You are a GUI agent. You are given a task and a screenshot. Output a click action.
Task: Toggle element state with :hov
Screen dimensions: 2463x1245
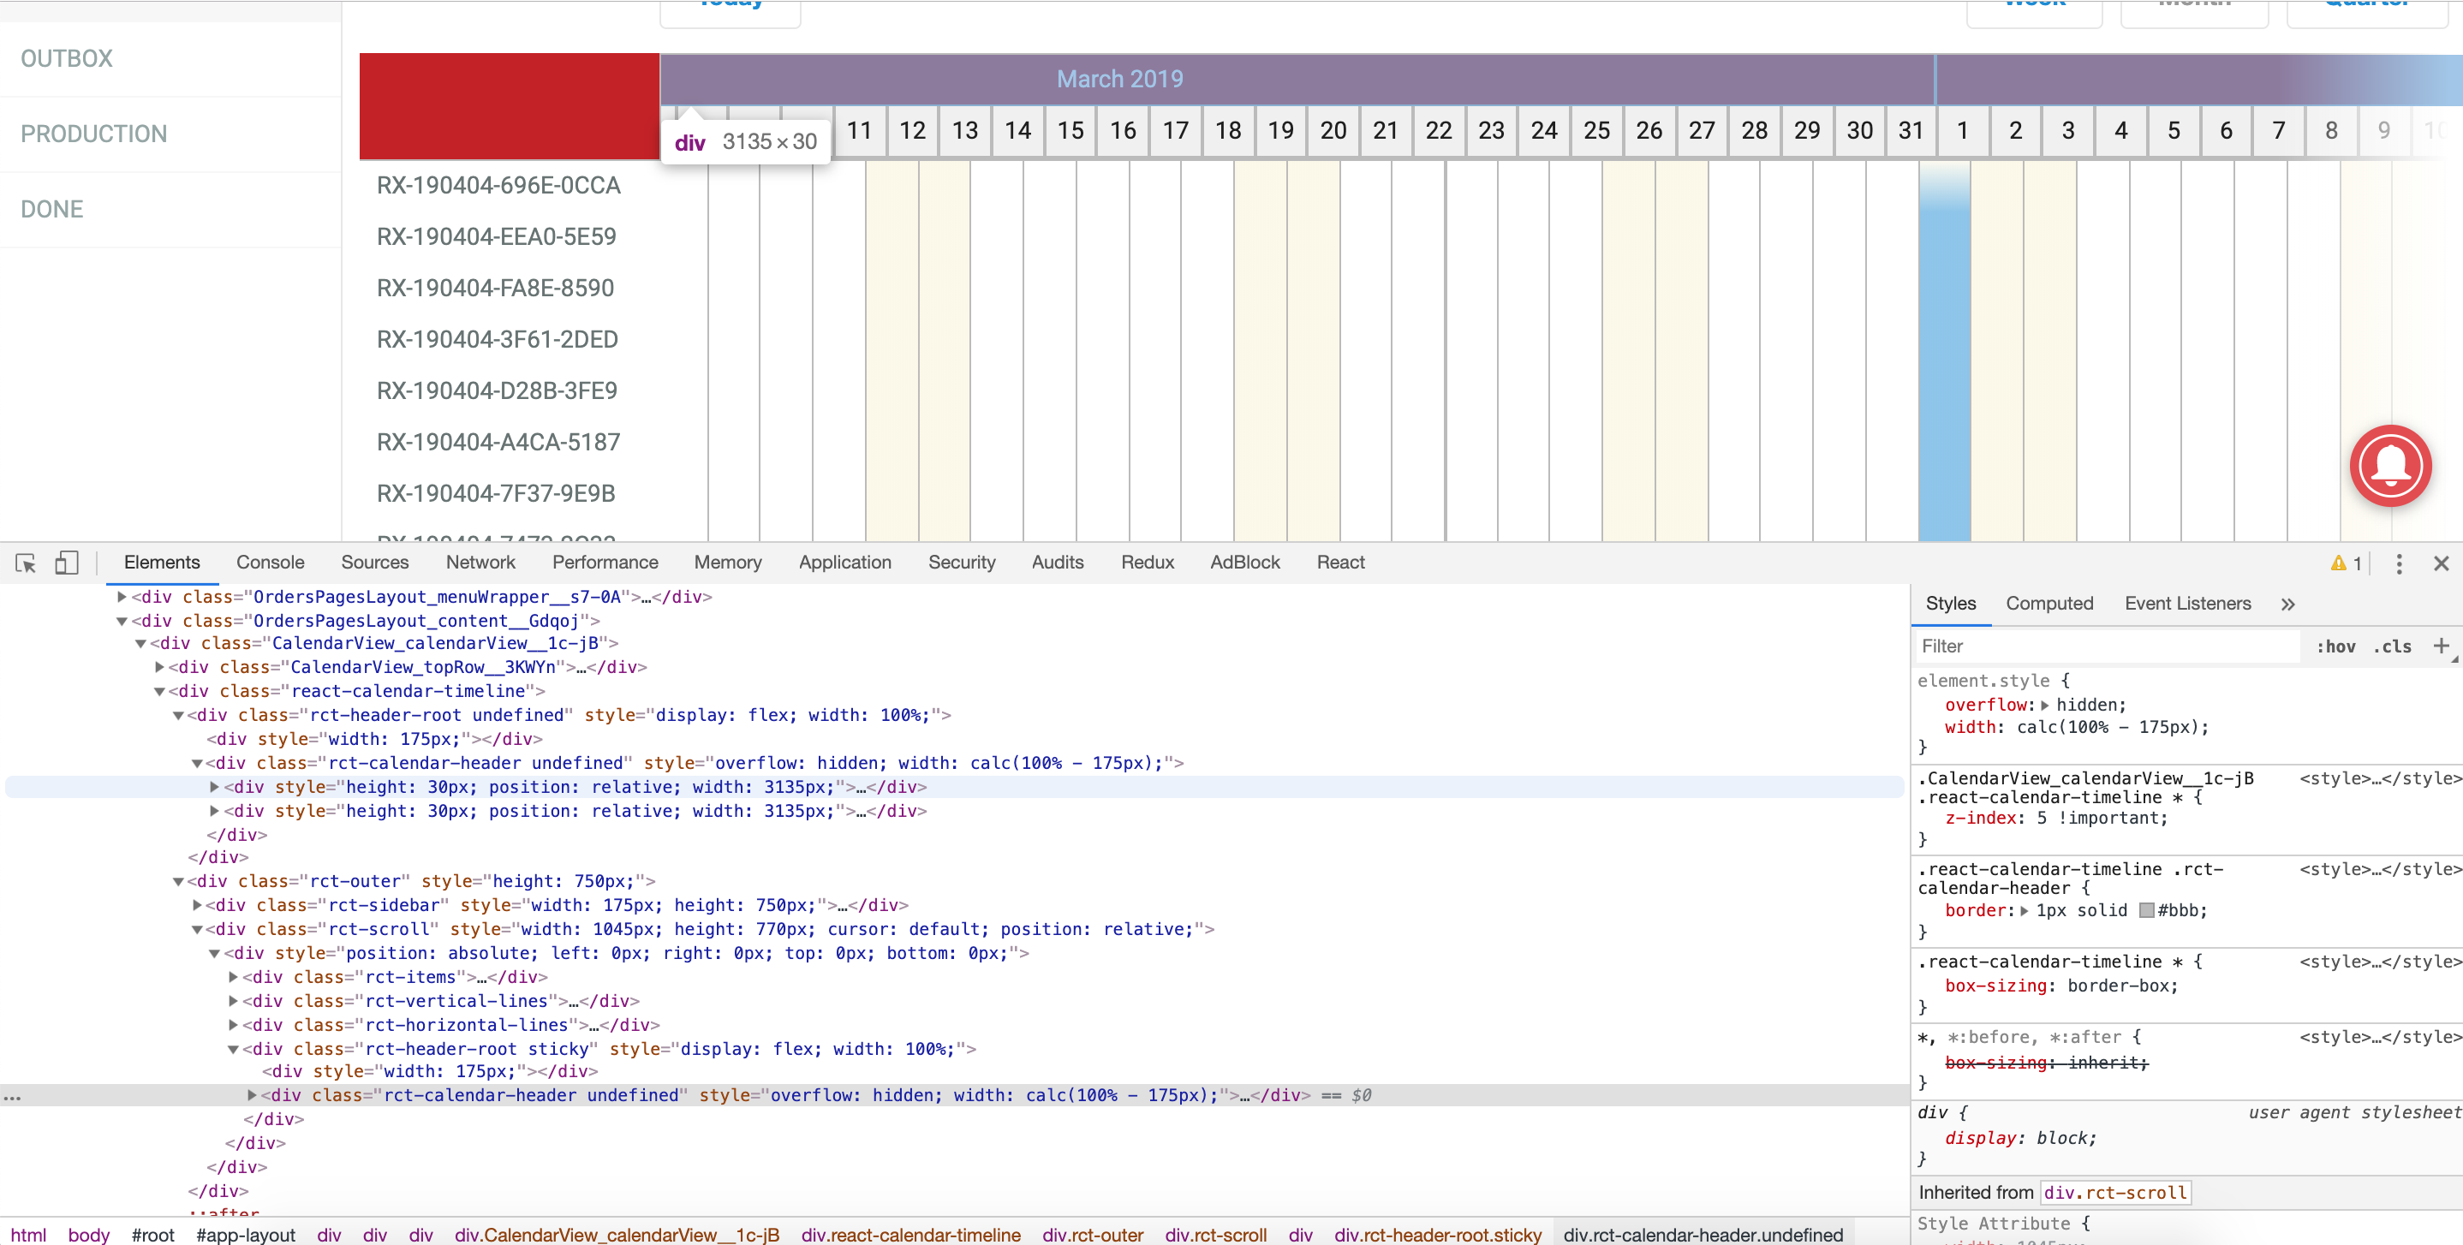2337,646
